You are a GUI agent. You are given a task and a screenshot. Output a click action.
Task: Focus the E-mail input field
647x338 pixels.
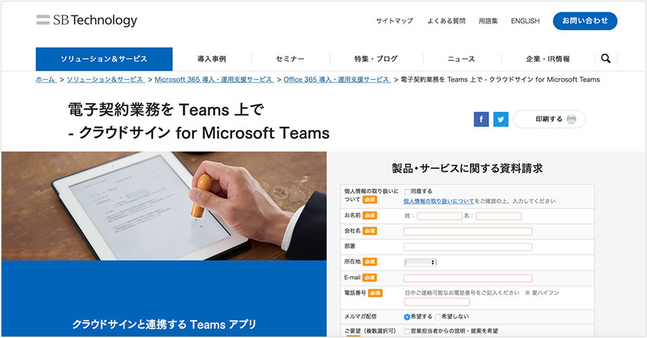[467, 278]
